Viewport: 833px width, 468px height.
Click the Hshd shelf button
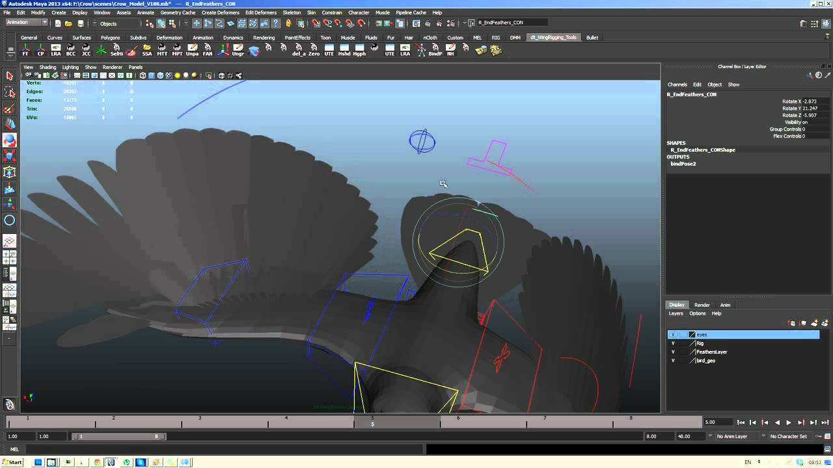pos(344,50)
